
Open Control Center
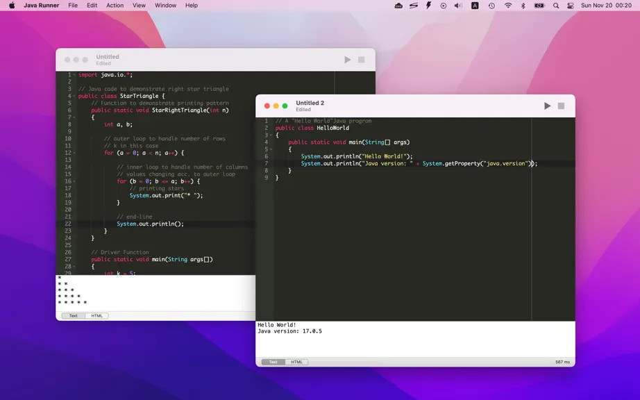click(570, 6)
